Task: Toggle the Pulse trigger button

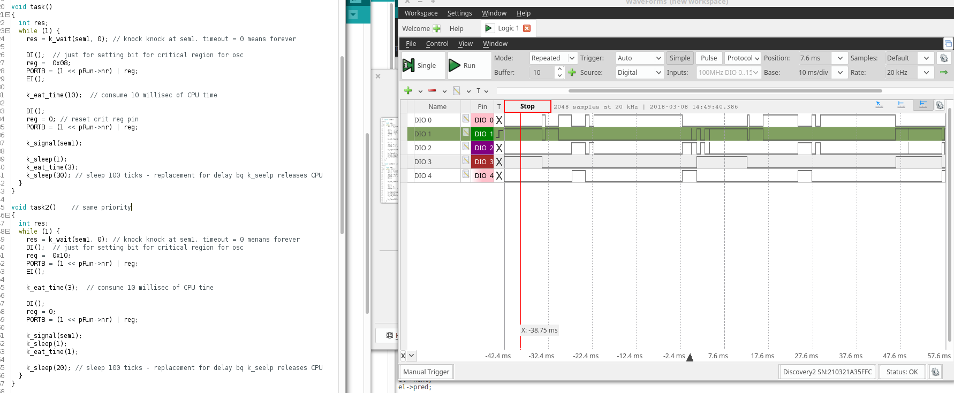Action: 708,58
